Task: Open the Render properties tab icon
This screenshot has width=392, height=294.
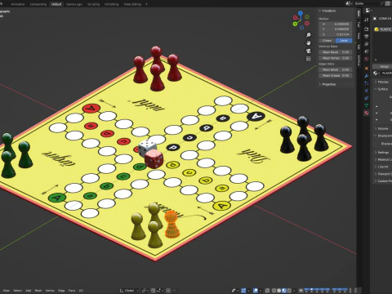Action: (367, 29)
